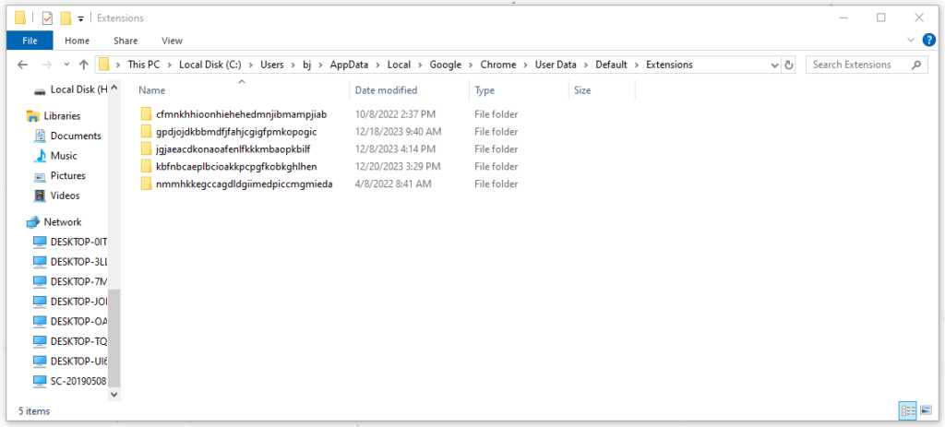Refresh the Extensions folder view
This screenshot has width=945, height=427.
click(x=789, y=65)
